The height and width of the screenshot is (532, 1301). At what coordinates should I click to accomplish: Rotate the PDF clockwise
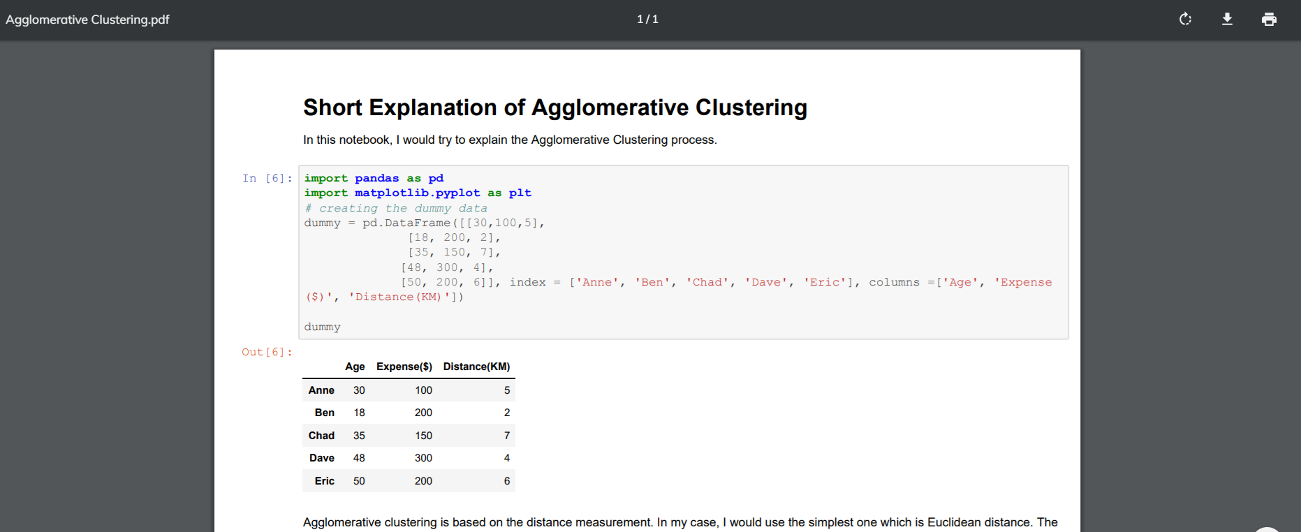point(1185,20)
